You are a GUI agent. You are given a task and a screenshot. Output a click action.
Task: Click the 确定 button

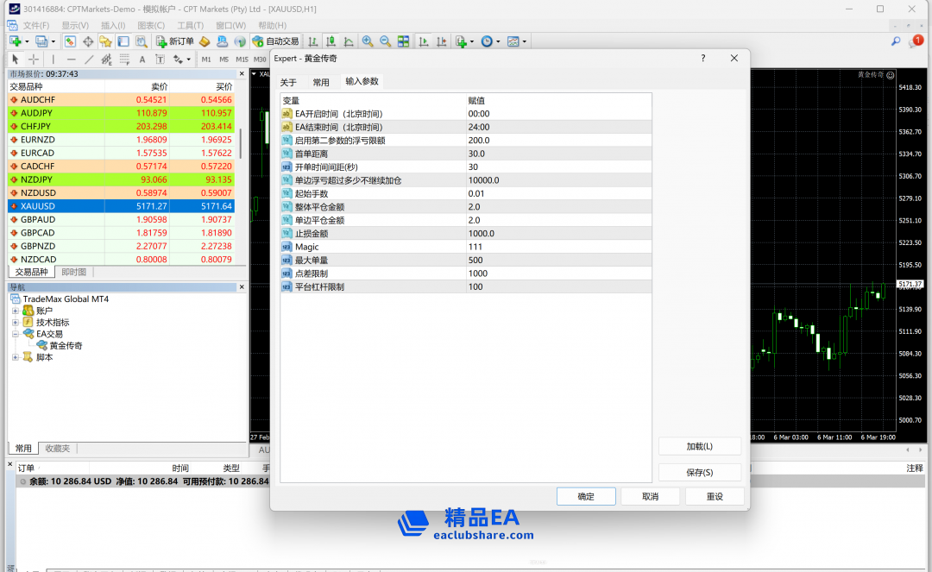click(x=585, y=497)
